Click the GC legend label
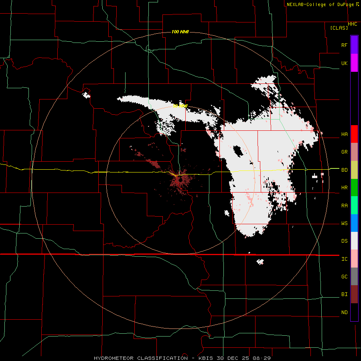The width and height of the screenshot is (361, 361). (344, 277)
